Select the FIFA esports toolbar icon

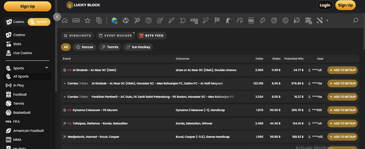[x=194, y=21]
